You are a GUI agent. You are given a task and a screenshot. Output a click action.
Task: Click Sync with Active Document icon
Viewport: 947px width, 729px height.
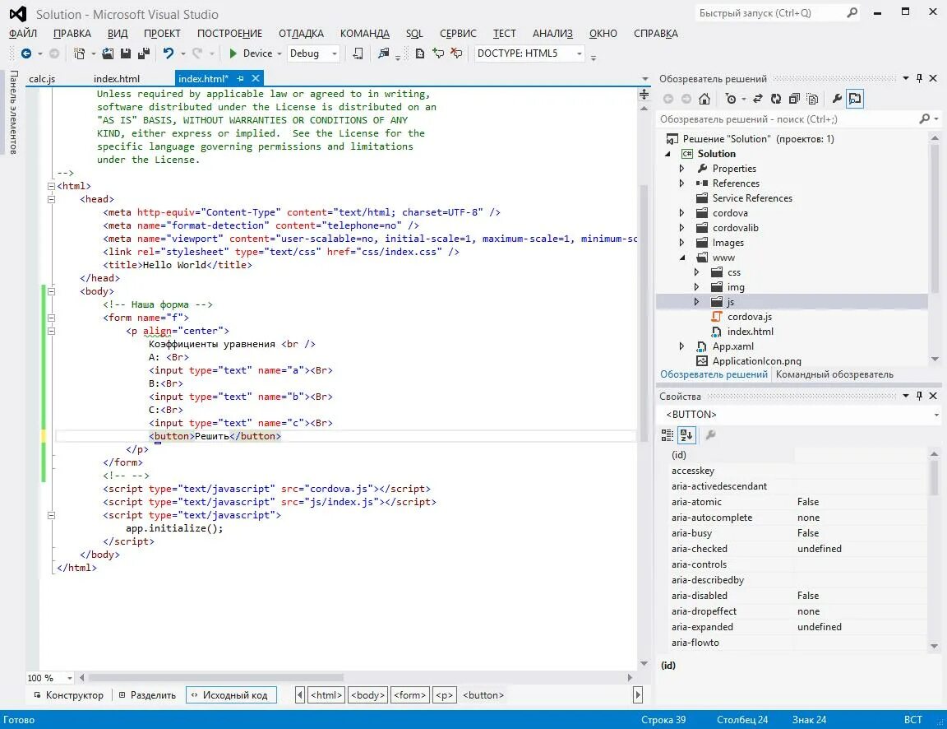point(758,99)
